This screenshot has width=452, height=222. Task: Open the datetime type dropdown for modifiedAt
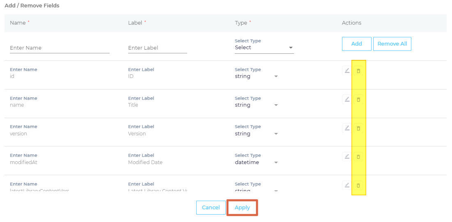tap(256, 162)
